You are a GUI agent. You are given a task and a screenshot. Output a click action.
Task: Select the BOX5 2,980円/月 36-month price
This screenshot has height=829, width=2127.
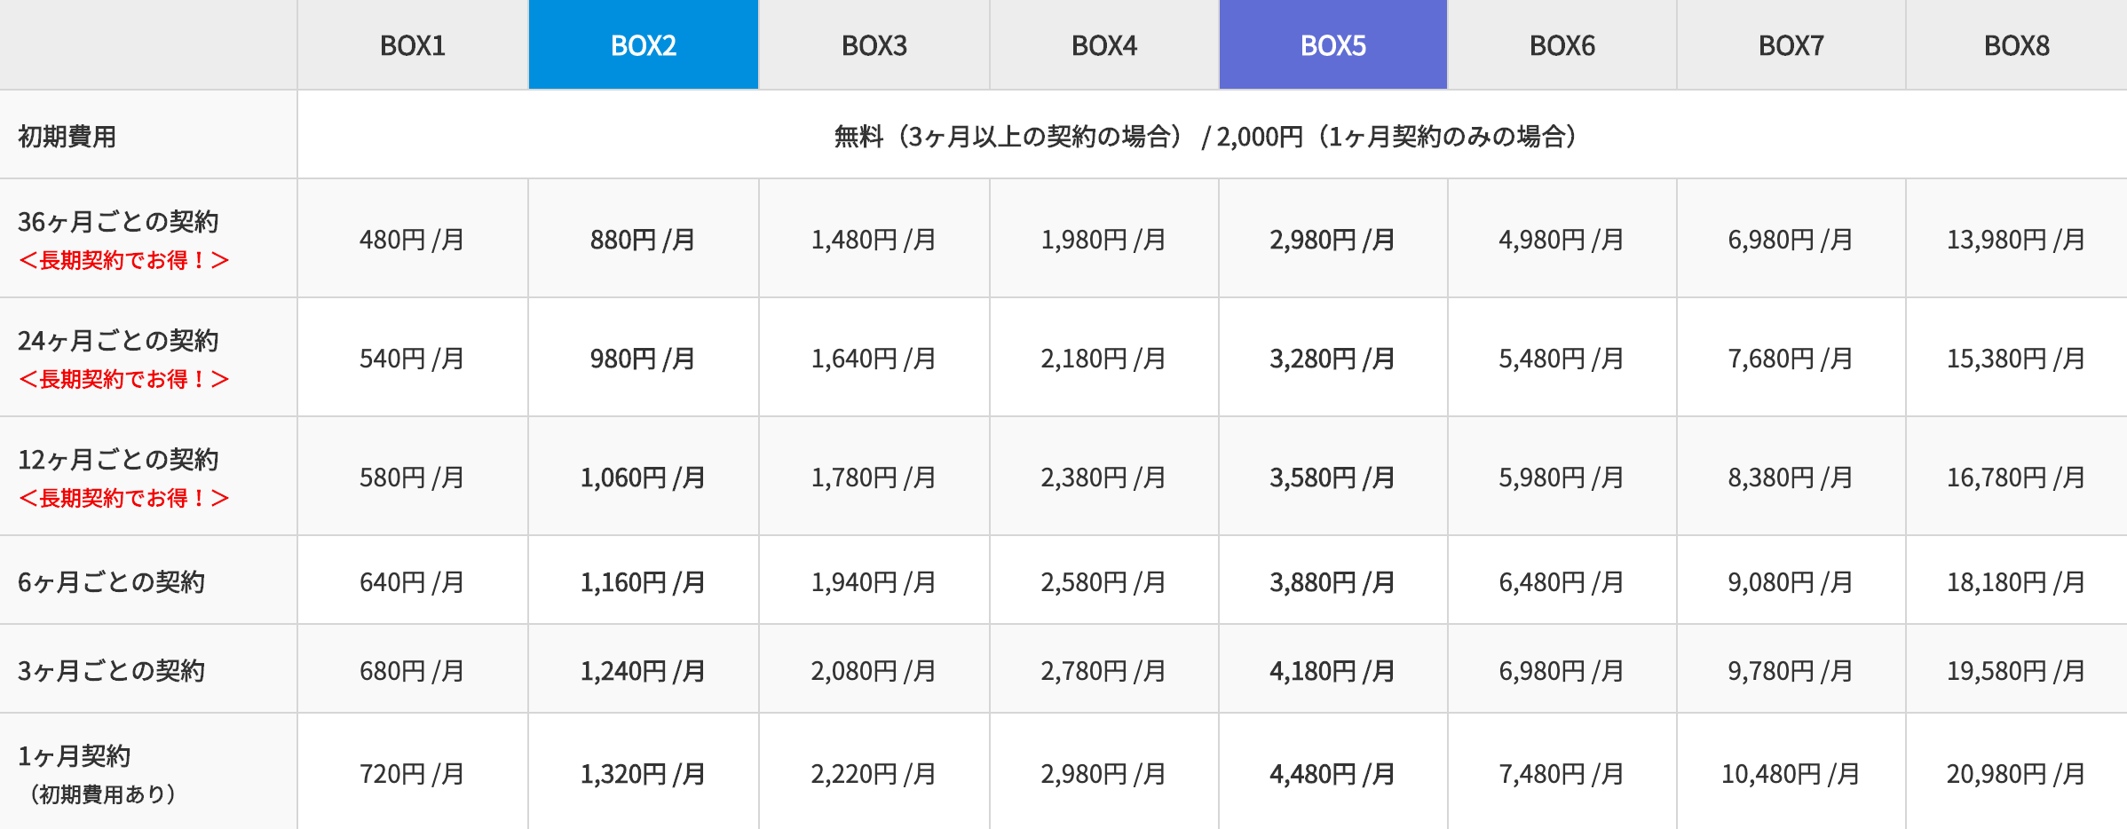tap(1332, 240)
